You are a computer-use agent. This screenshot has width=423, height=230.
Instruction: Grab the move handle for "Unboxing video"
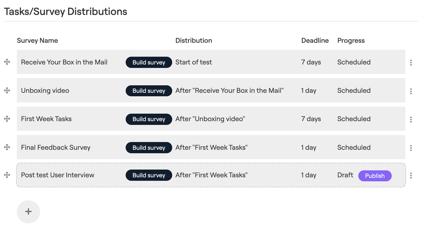coord(7,90)
